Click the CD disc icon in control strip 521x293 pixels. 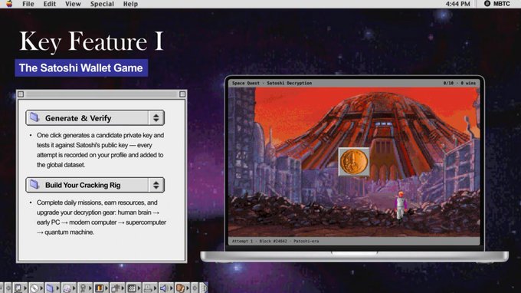pyautogui.click(x=67, y=288)
